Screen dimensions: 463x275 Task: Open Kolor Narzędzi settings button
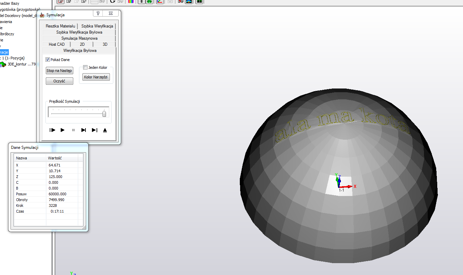[x=96, y=77]
